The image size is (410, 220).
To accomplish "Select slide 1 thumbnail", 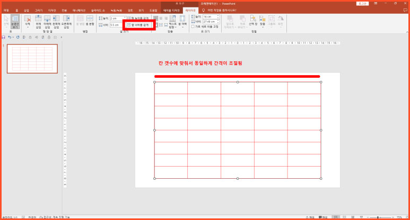I will point(32,59).
